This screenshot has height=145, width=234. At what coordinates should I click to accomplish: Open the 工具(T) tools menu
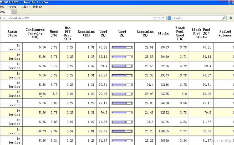pos(25,7)
